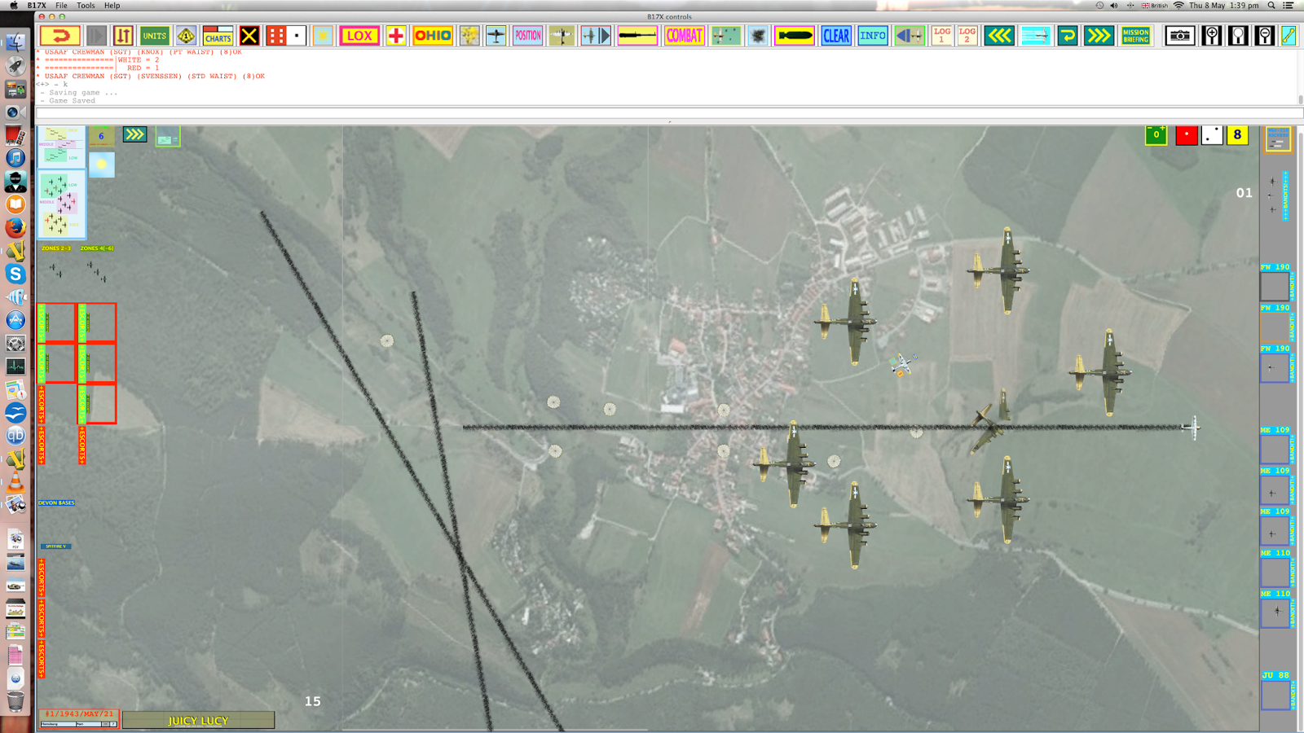Click the grey step-forward arrow toolbar button

coord(96,36)
